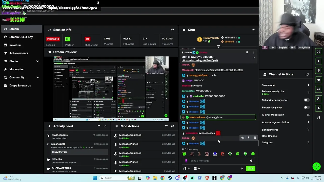Pop out the Activity Feed panel

[x=105, y=126]
